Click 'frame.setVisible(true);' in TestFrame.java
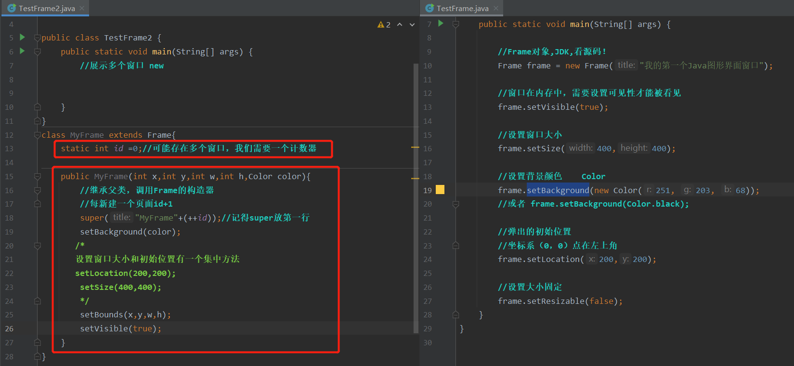The image size is (794, 366). [x=553, y=107]
